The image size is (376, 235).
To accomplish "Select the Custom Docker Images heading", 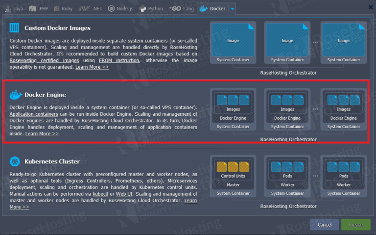I will pyautogui.click(x=58, y=28).
